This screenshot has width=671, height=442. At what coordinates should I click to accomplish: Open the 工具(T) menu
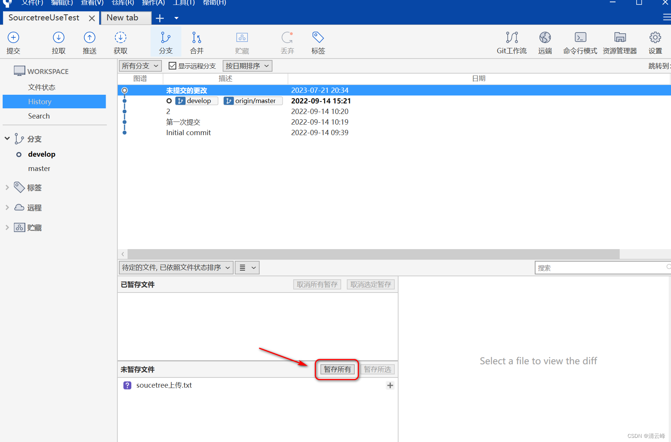pyautogui.click(x=184, y=3)
